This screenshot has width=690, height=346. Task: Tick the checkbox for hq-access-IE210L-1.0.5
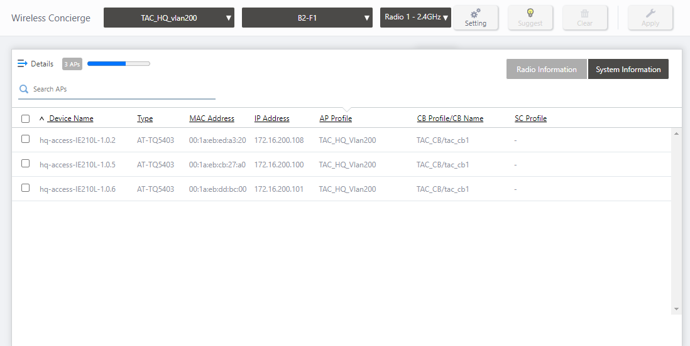point(26,164)
